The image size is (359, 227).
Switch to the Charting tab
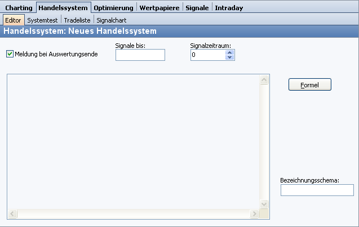[19, 8]
